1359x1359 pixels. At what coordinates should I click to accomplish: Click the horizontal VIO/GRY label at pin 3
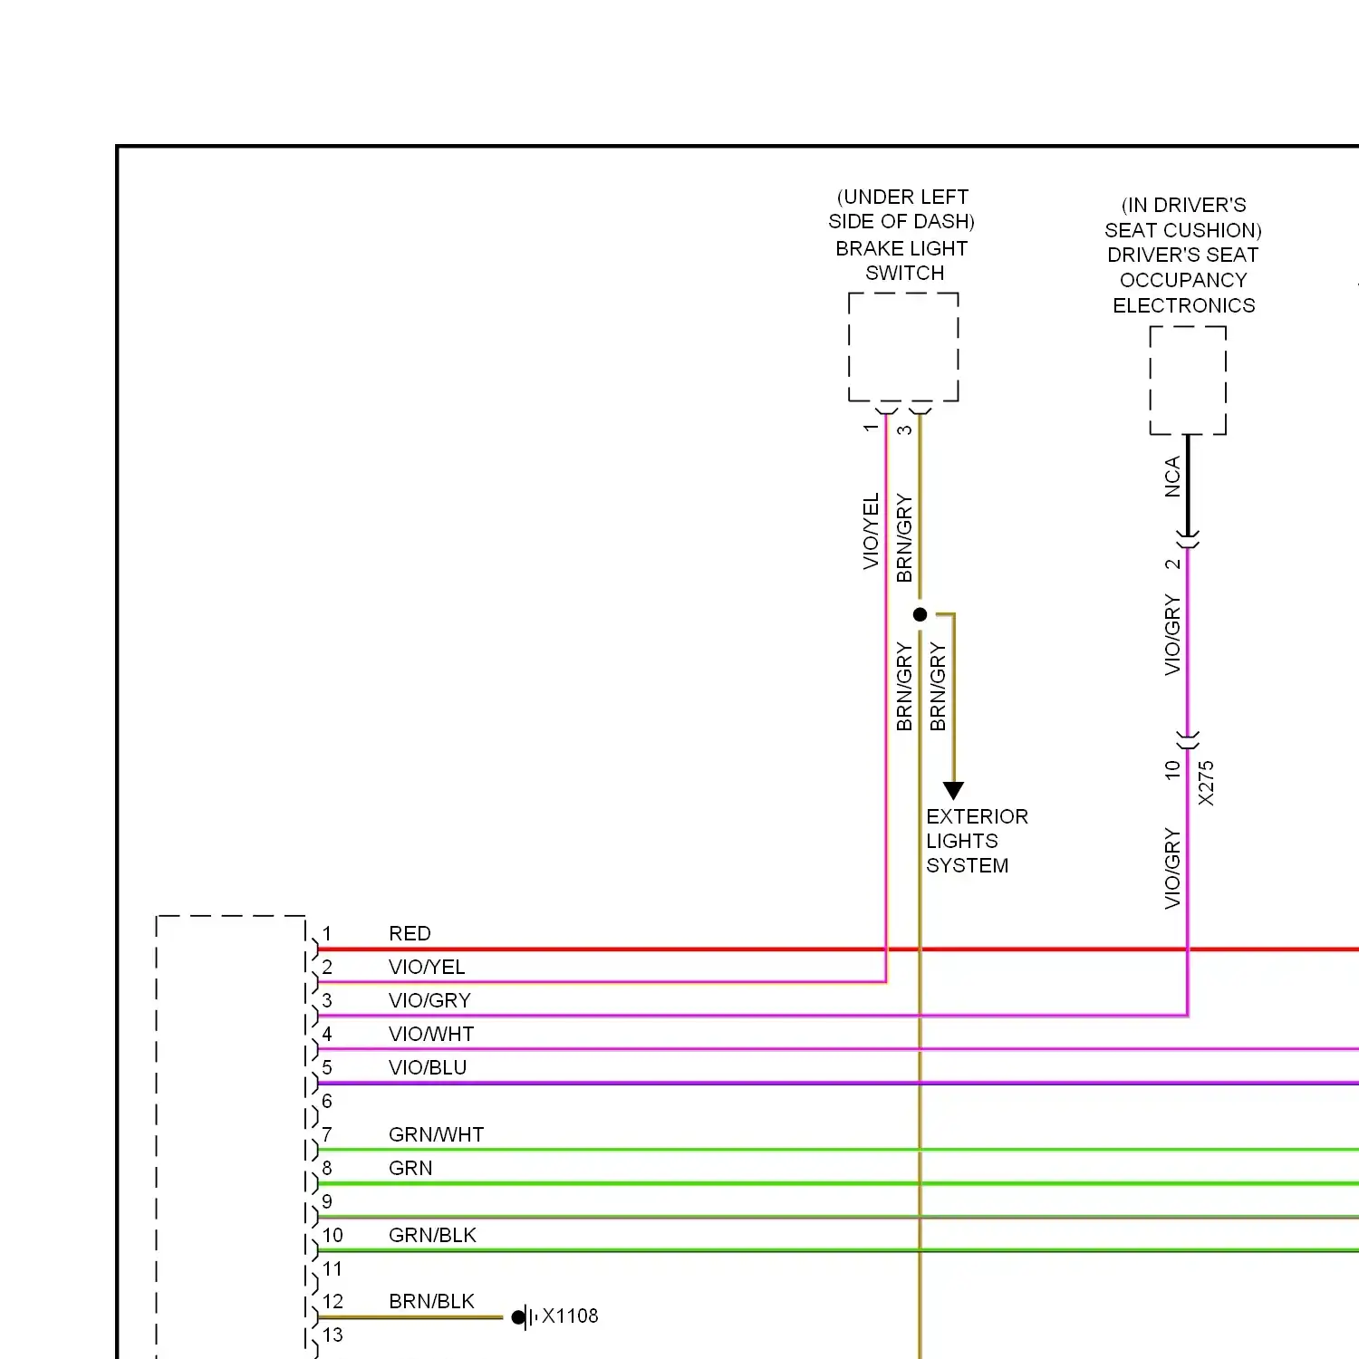point(429,1000)
